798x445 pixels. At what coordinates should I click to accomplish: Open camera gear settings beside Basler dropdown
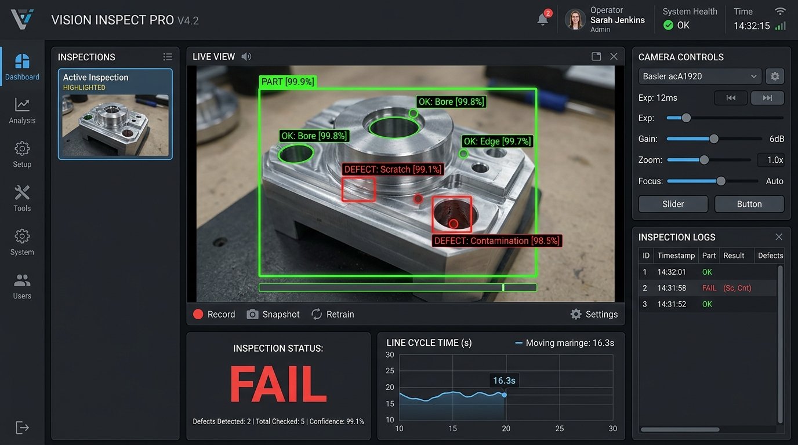pyautogui.click(x=775, y=76)
